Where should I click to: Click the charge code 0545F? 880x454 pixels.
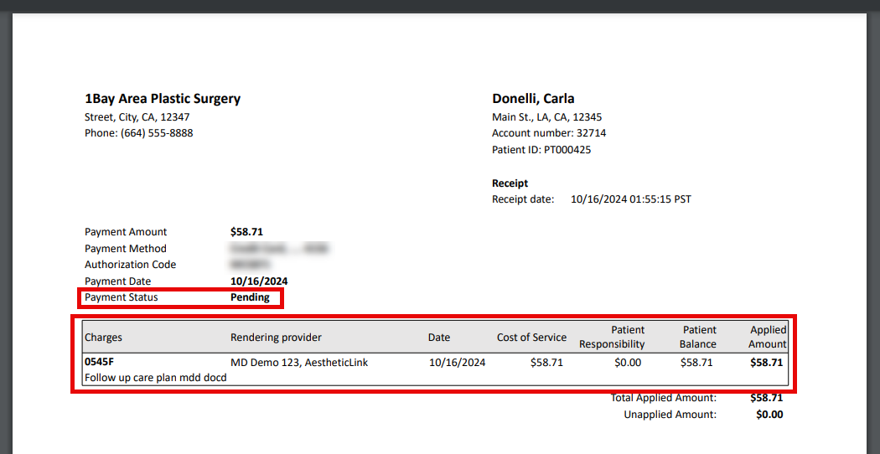pos(99,362)
